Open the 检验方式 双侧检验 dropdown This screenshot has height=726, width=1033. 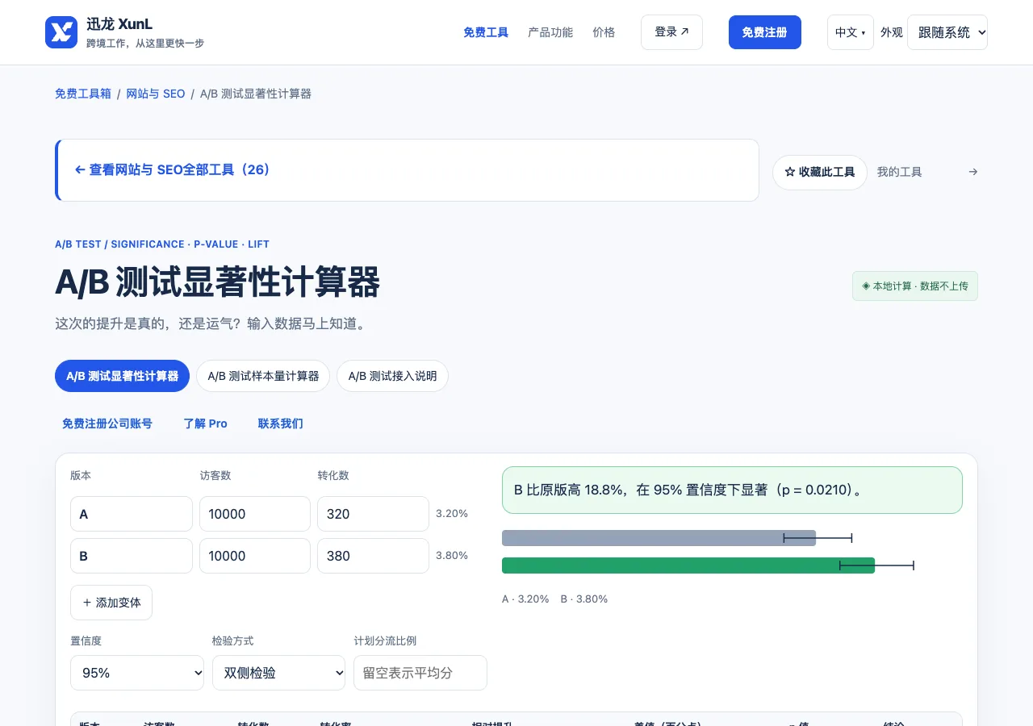[278, 673]
